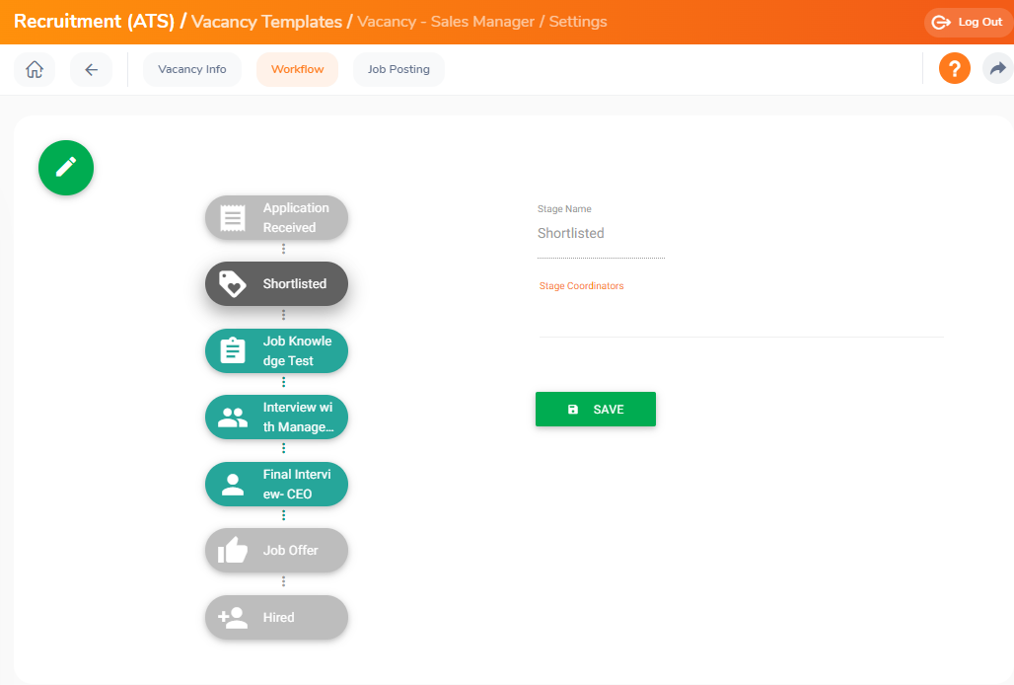
Task: Click Vacancy - Sales Manager breadcrumb
Action: click(x=446, y=22)
